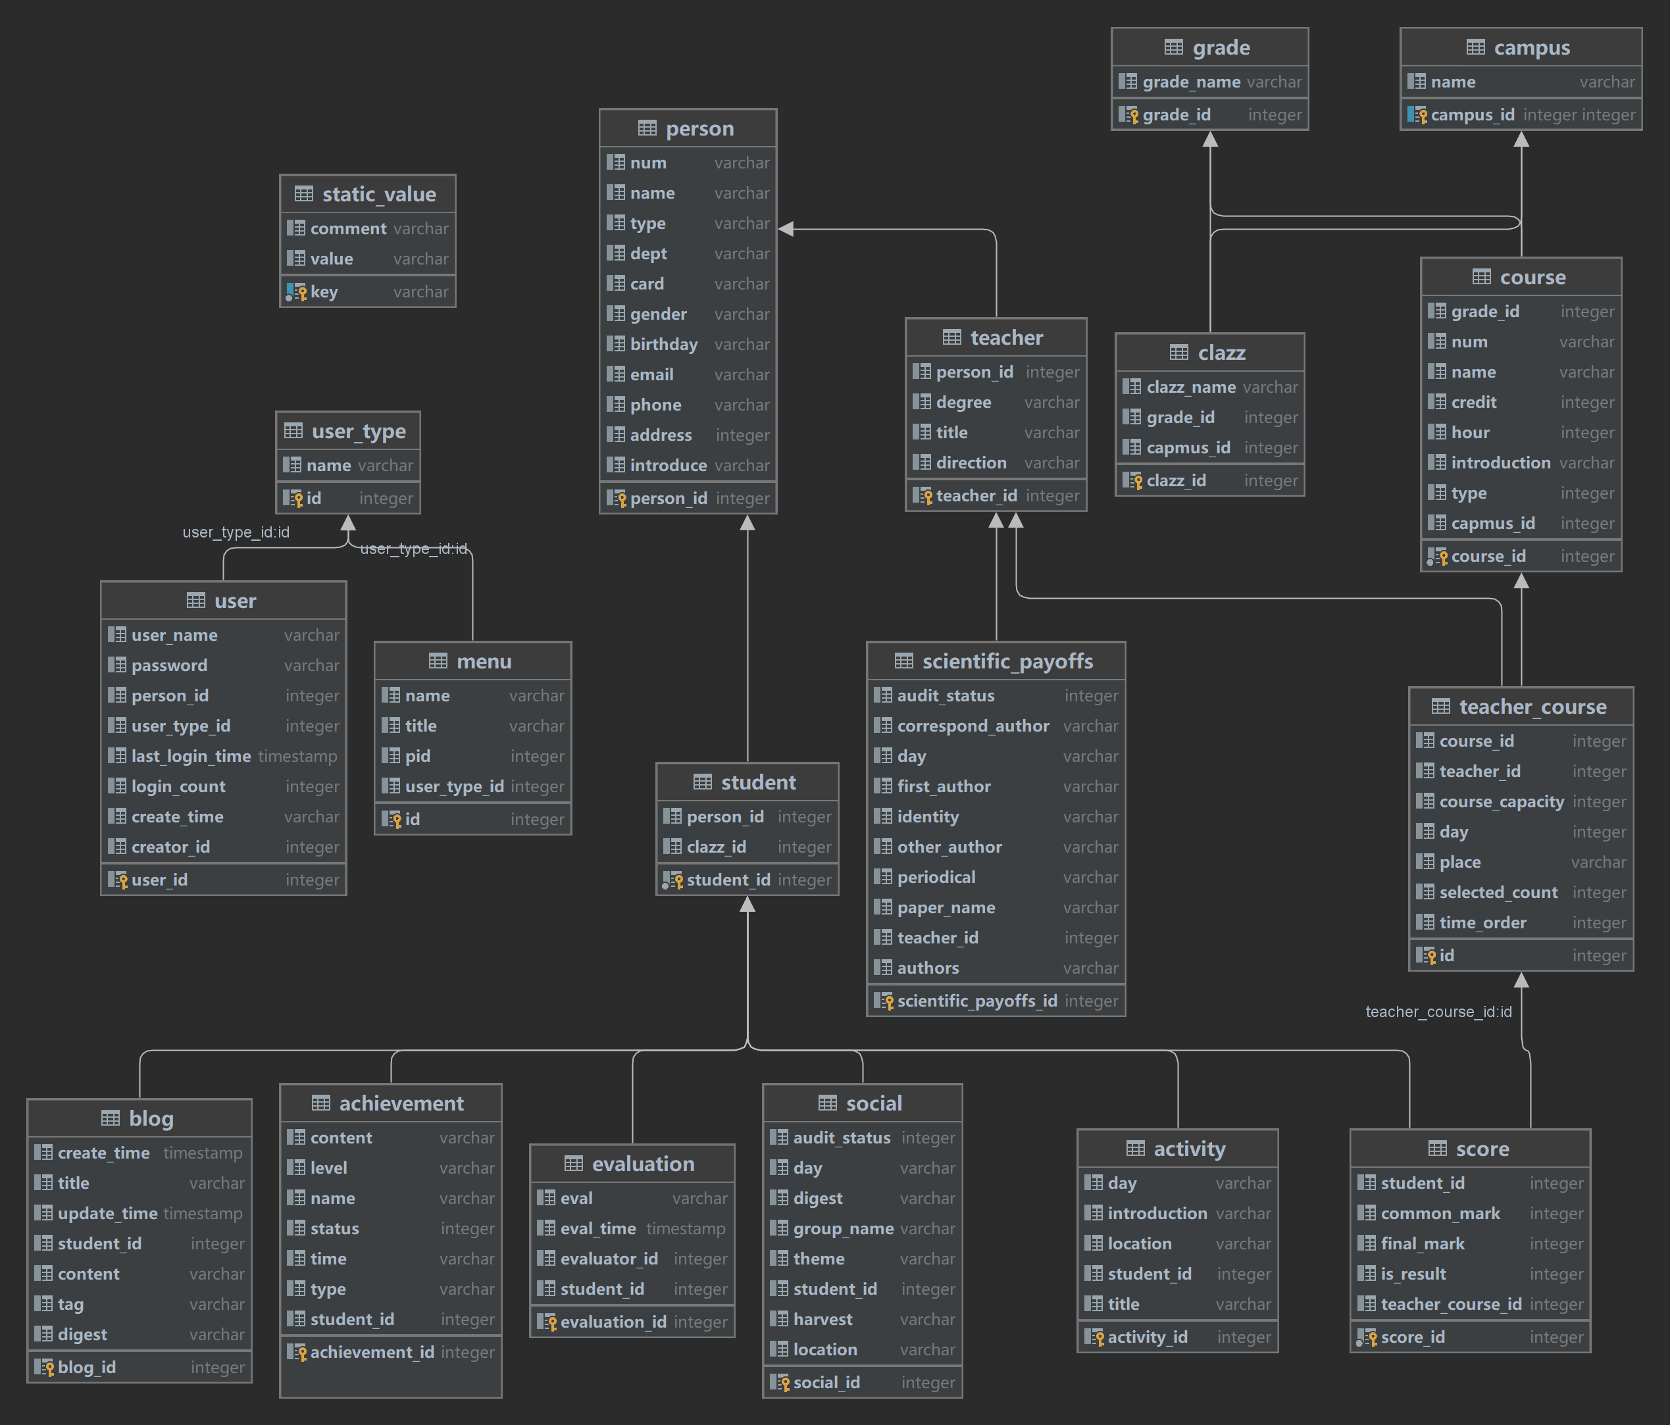Click the key icon beside campus_id
The height and width of the screenshot is (1425, 1670).
click(1418, 114)
